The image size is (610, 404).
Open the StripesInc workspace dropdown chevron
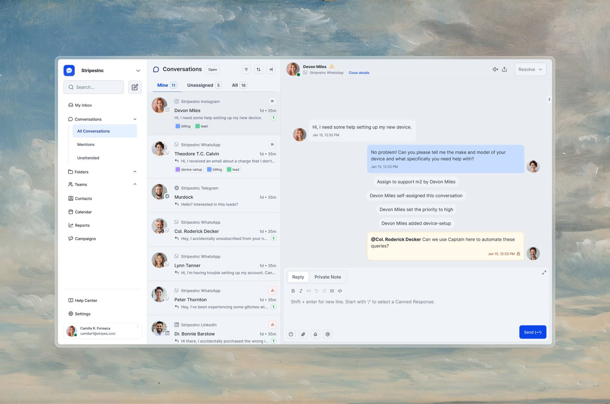point(138,71)
